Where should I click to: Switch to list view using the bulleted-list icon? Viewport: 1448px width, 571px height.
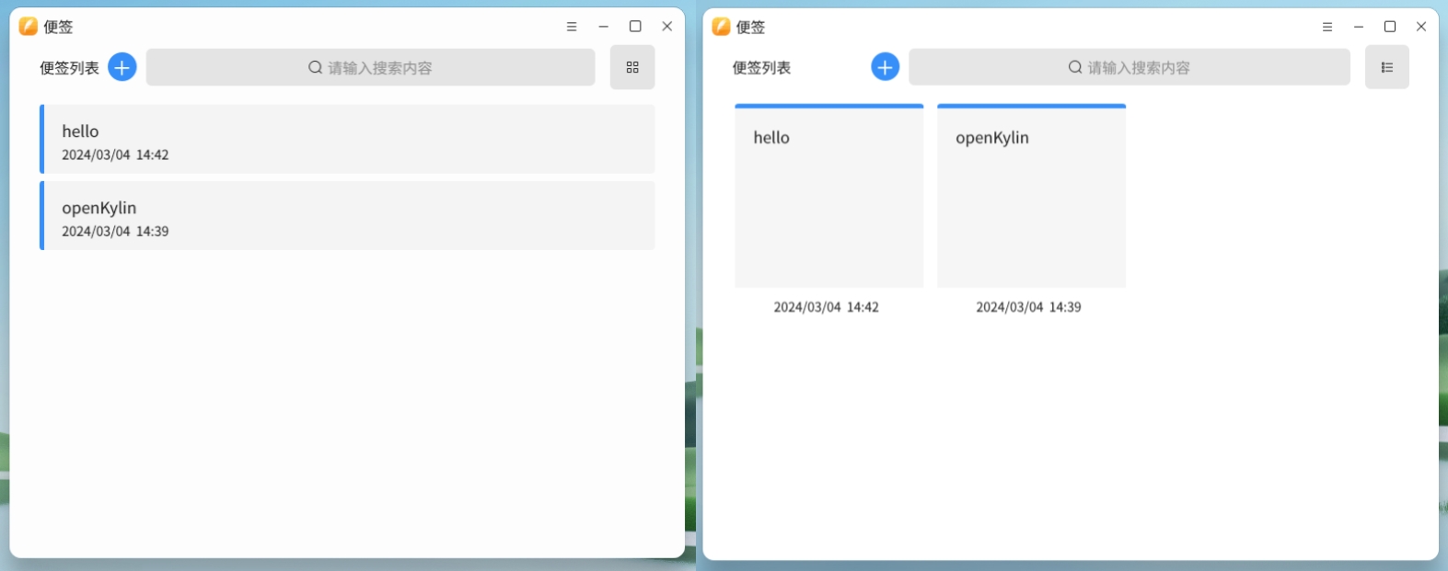pos(1386,67)
